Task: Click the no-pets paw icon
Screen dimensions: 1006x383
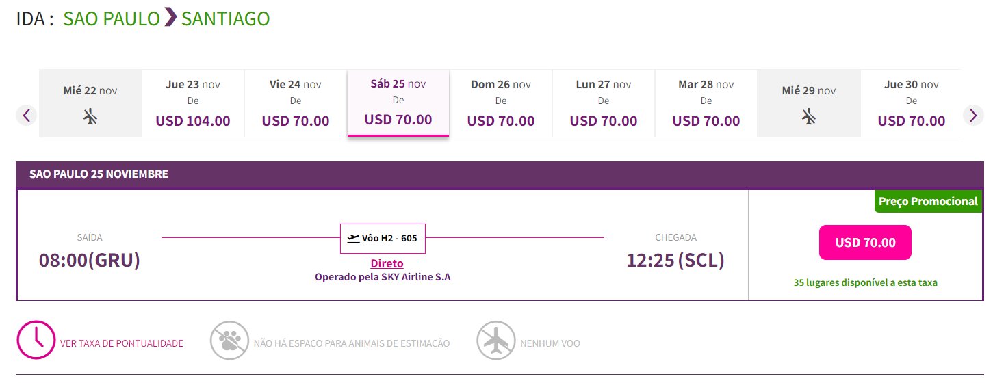Action: [229, 340]
